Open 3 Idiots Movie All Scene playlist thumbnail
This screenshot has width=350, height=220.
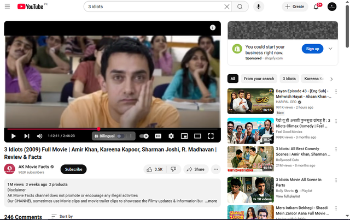point(250,189)
